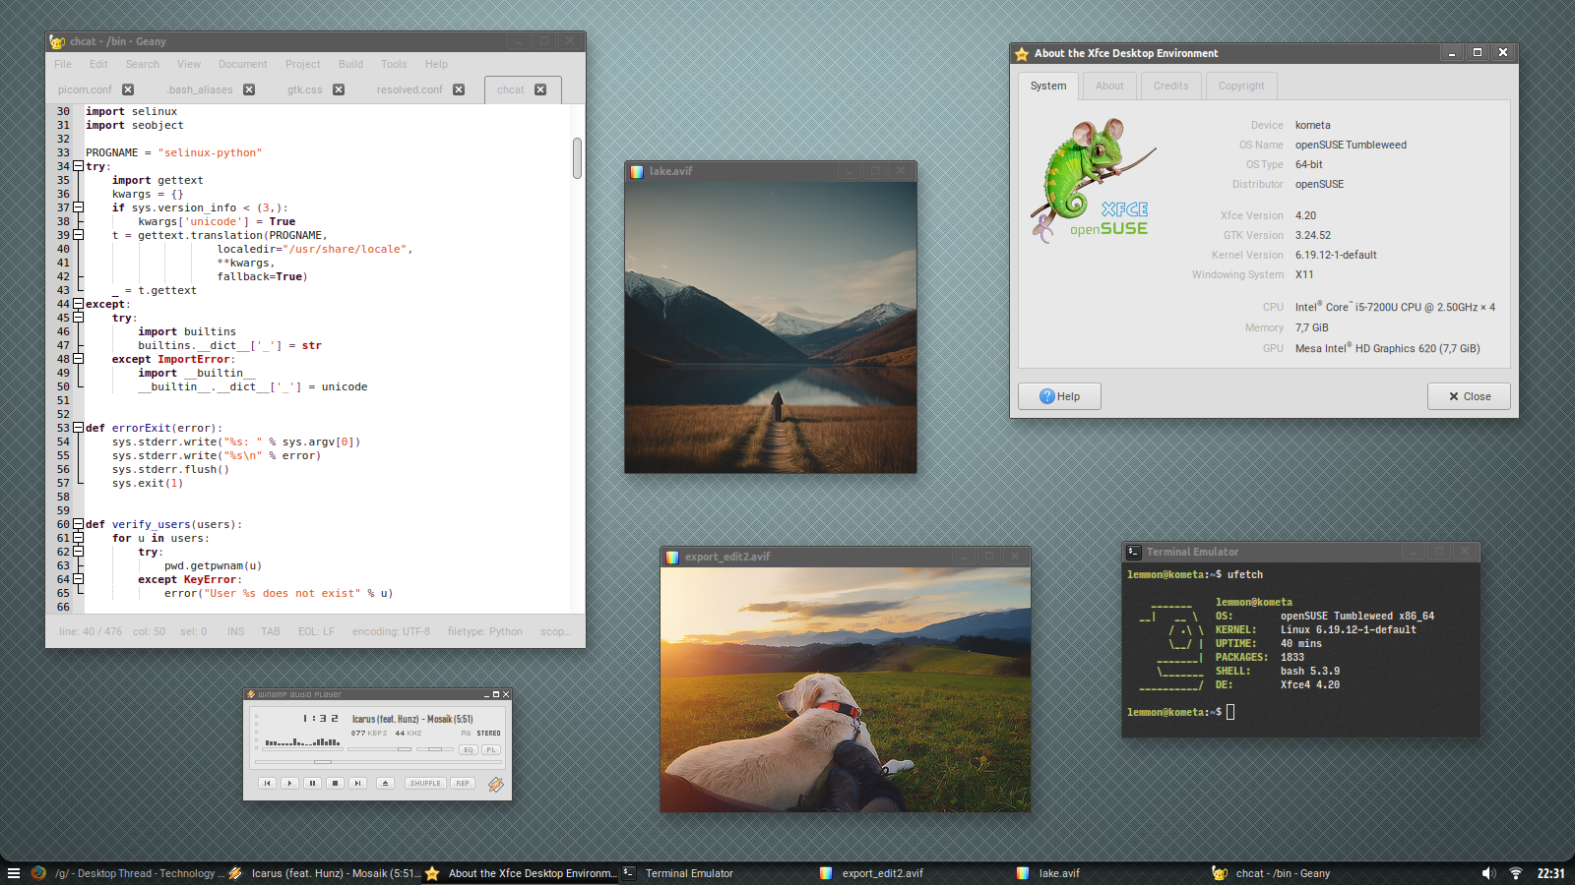The height and width of the screenshot is (885, 1575).
Task: Open the Build menu in Geany
Action: click(350, 64)
